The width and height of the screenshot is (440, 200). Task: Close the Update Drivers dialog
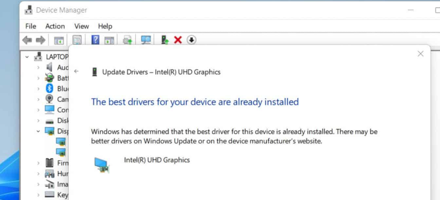(420, 54)
